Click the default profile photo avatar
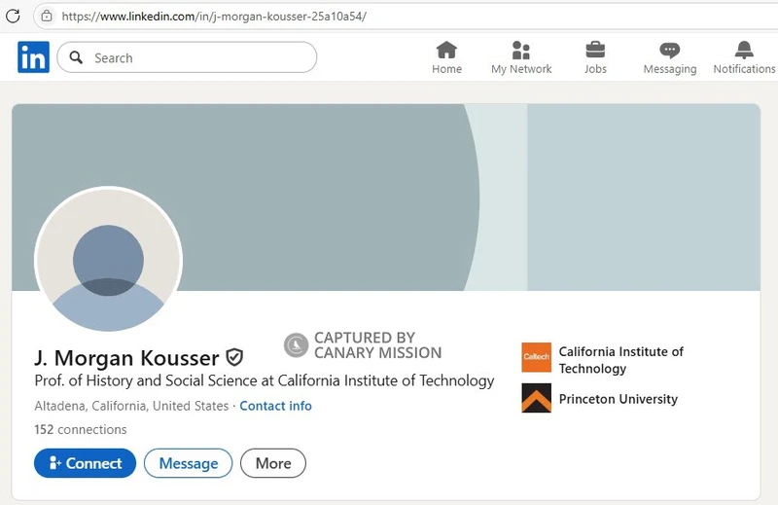Image resolution: width=778 pixels, height=505 pixels. (x=108, y=259)
